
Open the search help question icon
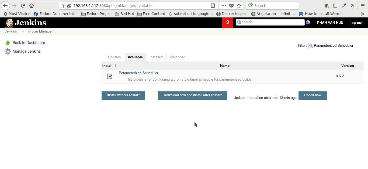(x=308, y=22)
